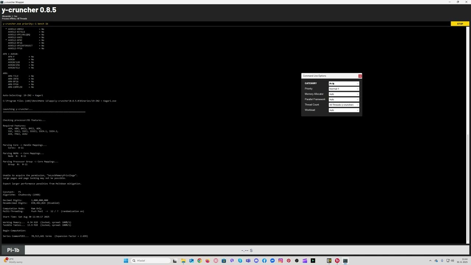471x265 pixels.
Task: Click the Decimal Digits 1,000,000,000 line
Action: [x=25, y=200]
